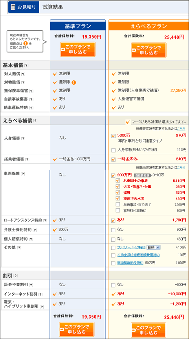Enable 人身家族おもいやり特約 checkbox
Viewport: 189px width, 339px height.
[x=113, y=150]
